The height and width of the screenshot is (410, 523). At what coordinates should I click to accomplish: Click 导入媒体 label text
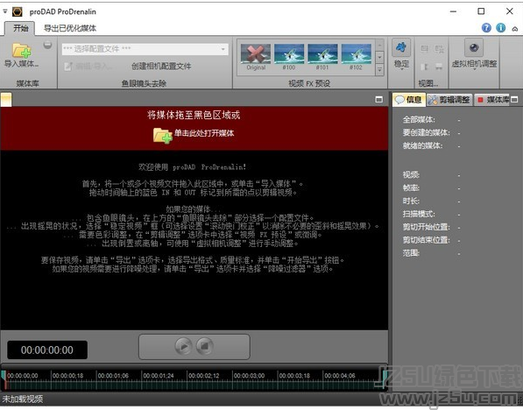pos(21,63)
